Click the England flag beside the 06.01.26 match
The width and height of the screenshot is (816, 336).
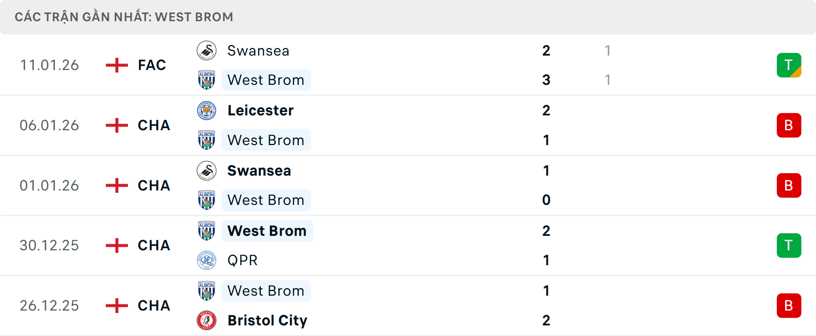[116, 125]
